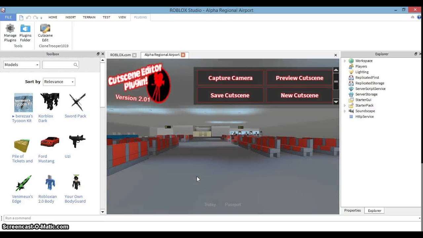Select the ServerStorage icon
The height and width of the screenshot is (238, 423).
[x=351, y=94]
